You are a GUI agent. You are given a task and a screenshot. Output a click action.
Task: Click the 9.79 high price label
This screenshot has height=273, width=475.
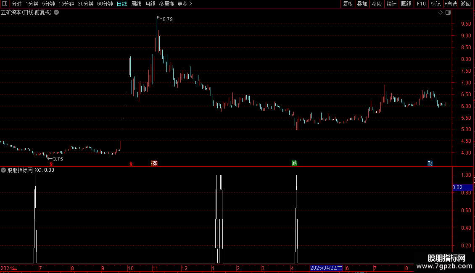pyautogui.click(x=168, y=19)
